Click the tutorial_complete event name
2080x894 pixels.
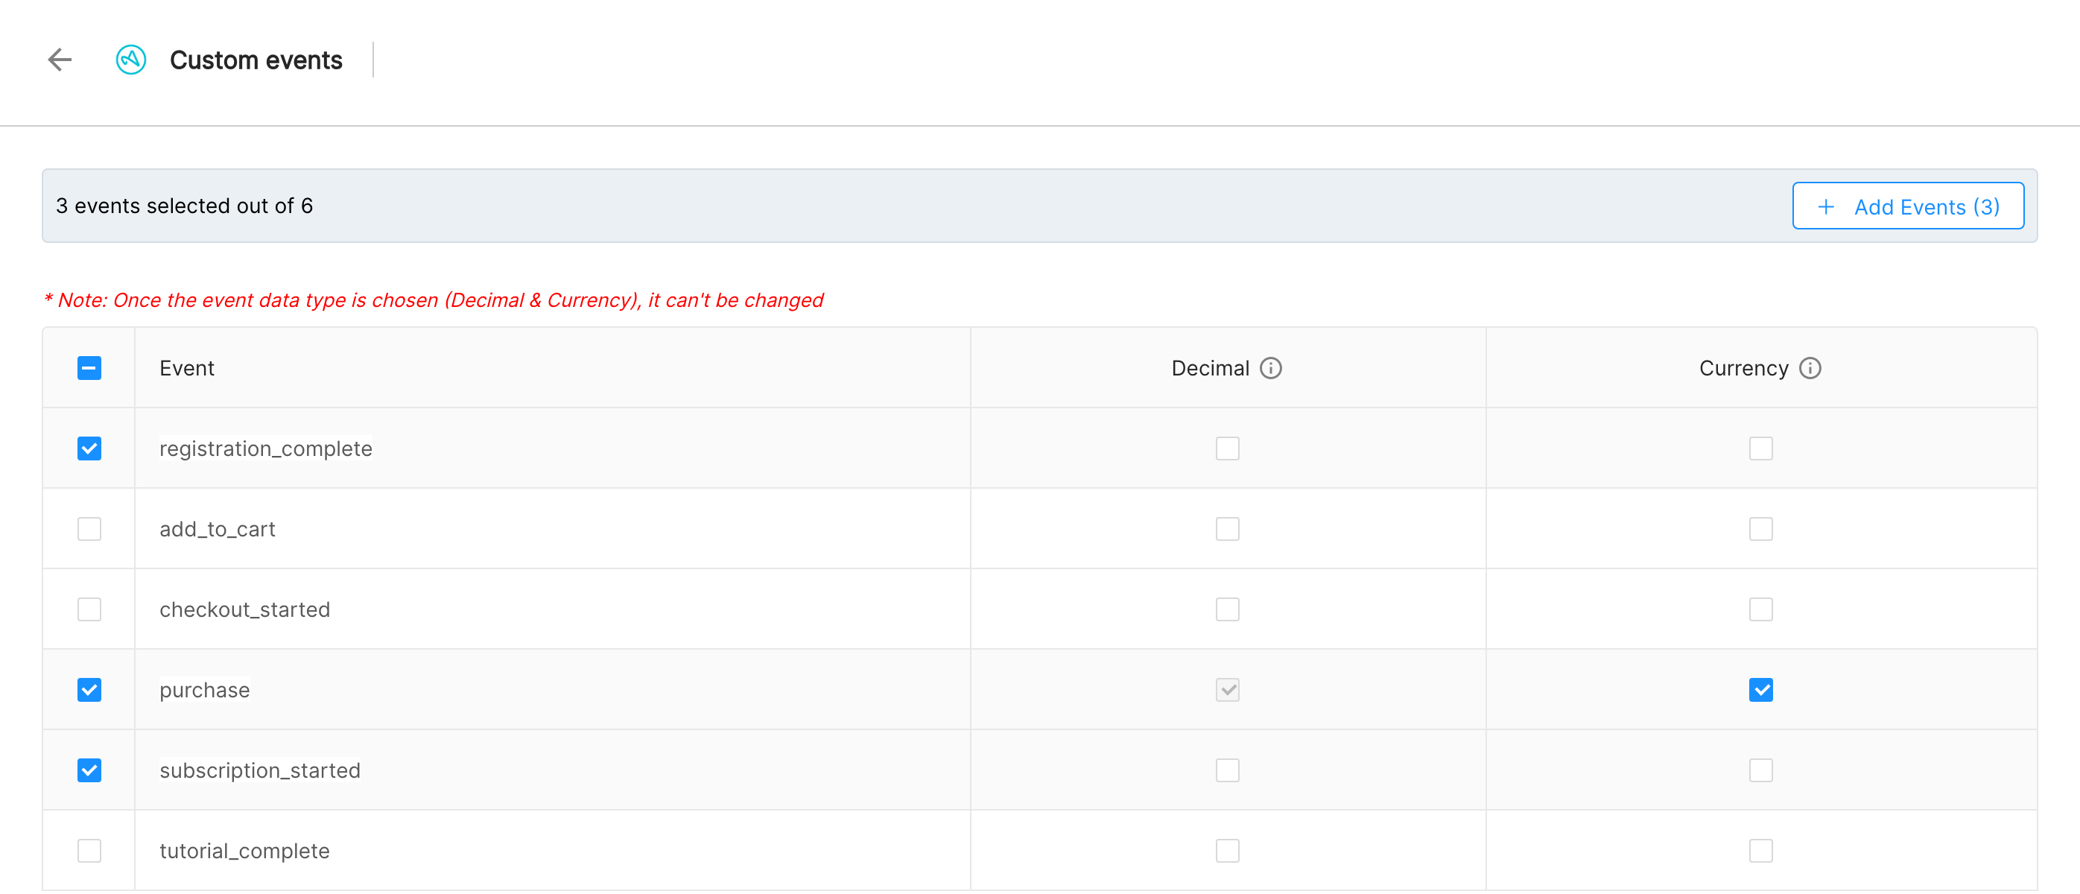pos(244,852)
